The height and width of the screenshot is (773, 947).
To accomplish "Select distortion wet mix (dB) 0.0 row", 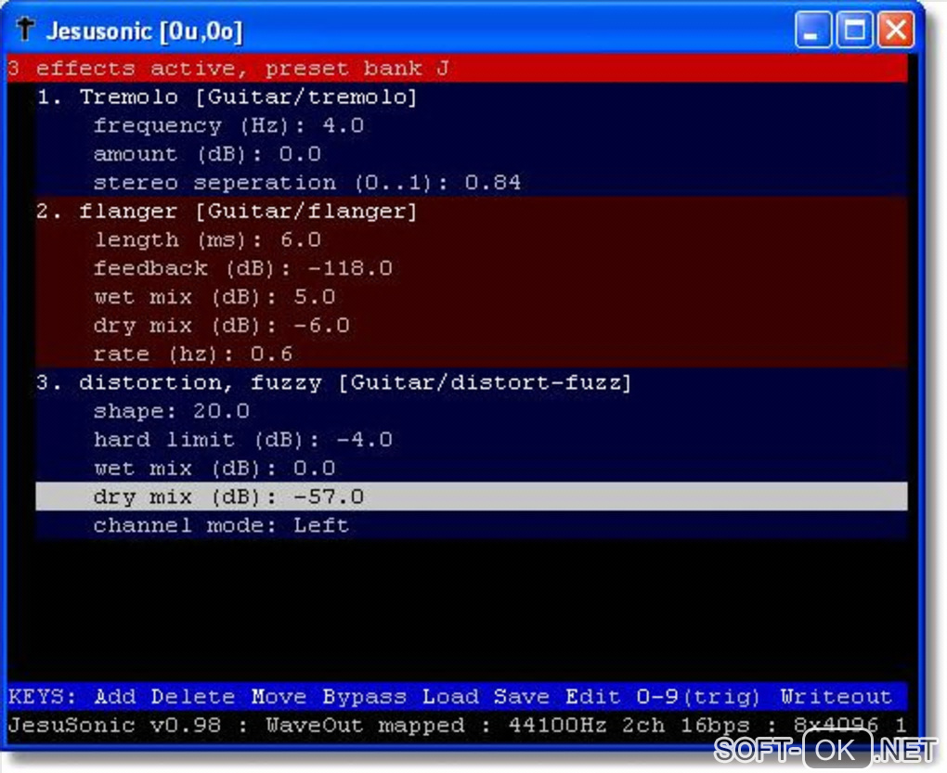I will 472,469.
